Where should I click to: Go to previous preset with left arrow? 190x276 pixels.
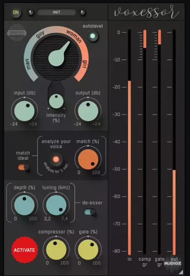(31, 12)
